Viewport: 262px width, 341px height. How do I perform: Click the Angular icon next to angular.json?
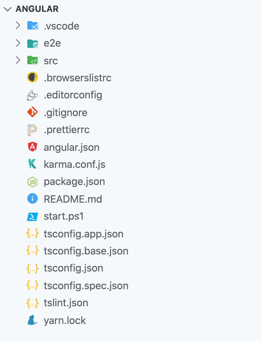tap(32, 147)
